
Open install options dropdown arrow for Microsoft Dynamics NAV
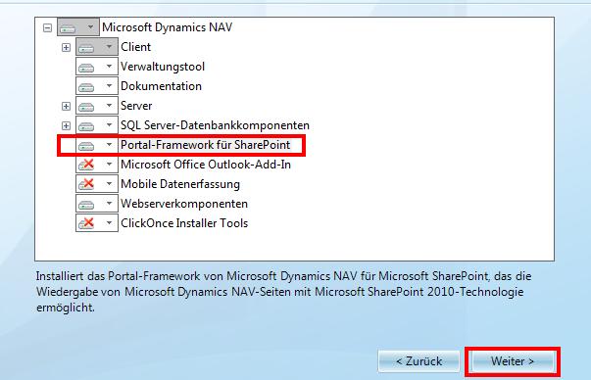click(x=90, y=27)
